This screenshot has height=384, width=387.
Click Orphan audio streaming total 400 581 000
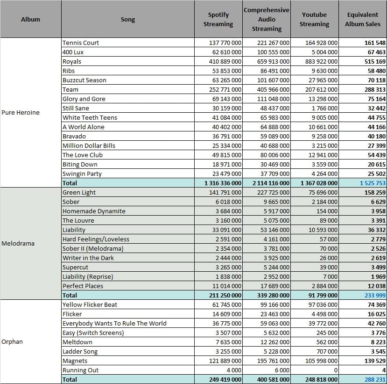(267, 379)
